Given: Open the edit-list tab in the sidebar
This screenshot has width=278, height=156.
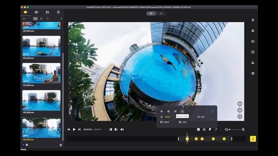Looking at the screenshot, I should point(59,12).
